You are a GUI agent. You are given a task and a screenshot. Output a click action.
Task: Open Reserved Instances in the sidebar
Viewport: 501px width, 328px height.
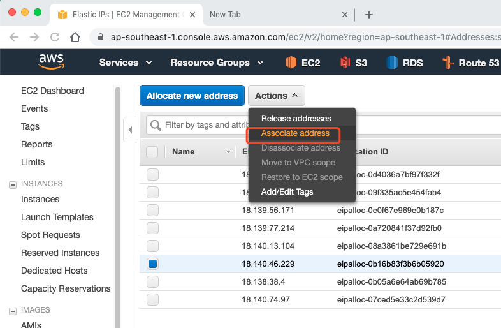pos(60,253)
